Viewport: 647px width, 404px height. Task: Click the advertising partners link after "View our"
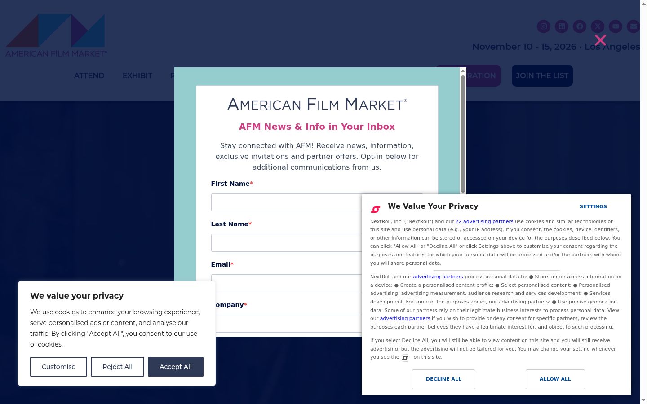tap(405, 318)
